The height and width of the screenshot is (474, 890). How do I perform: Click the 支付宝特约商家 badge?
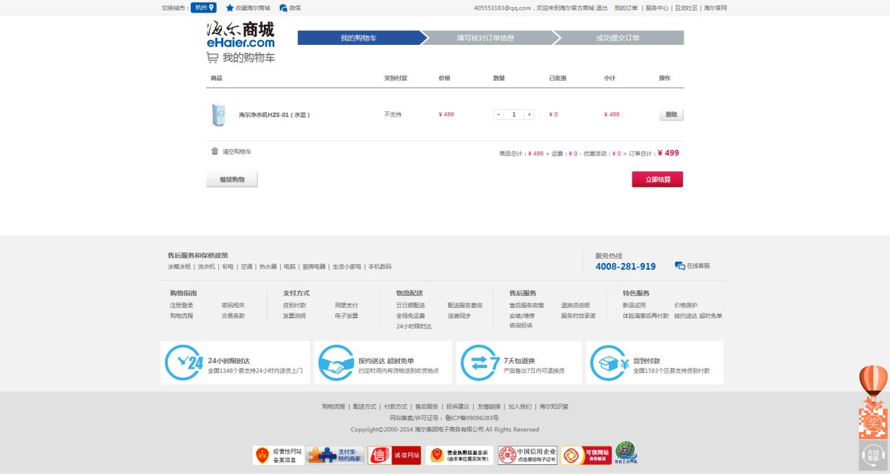pos(336,455)
